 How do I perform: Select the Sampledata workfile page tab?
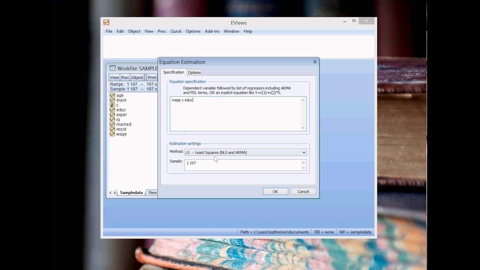131,193
